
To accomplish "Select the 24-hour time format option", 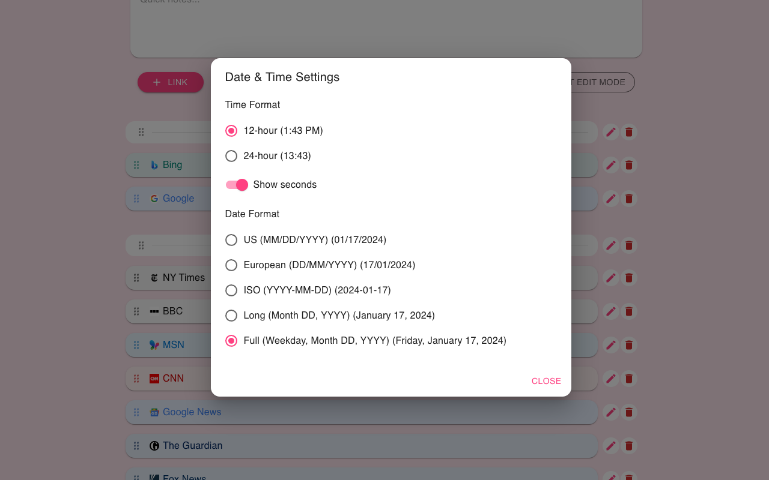I will [231, 156].
